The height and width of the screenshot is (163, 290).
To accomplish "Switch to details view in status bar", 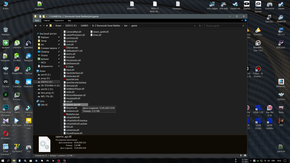I will point(242,155).
